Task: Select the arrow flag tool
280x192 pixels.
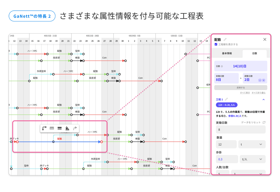Action: click(75, 128)
